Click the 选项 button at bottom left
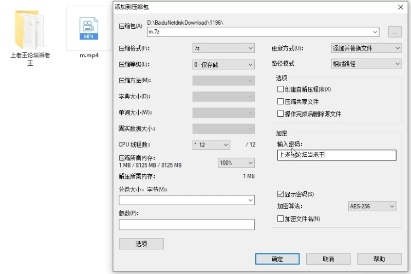 click(142, 244)
